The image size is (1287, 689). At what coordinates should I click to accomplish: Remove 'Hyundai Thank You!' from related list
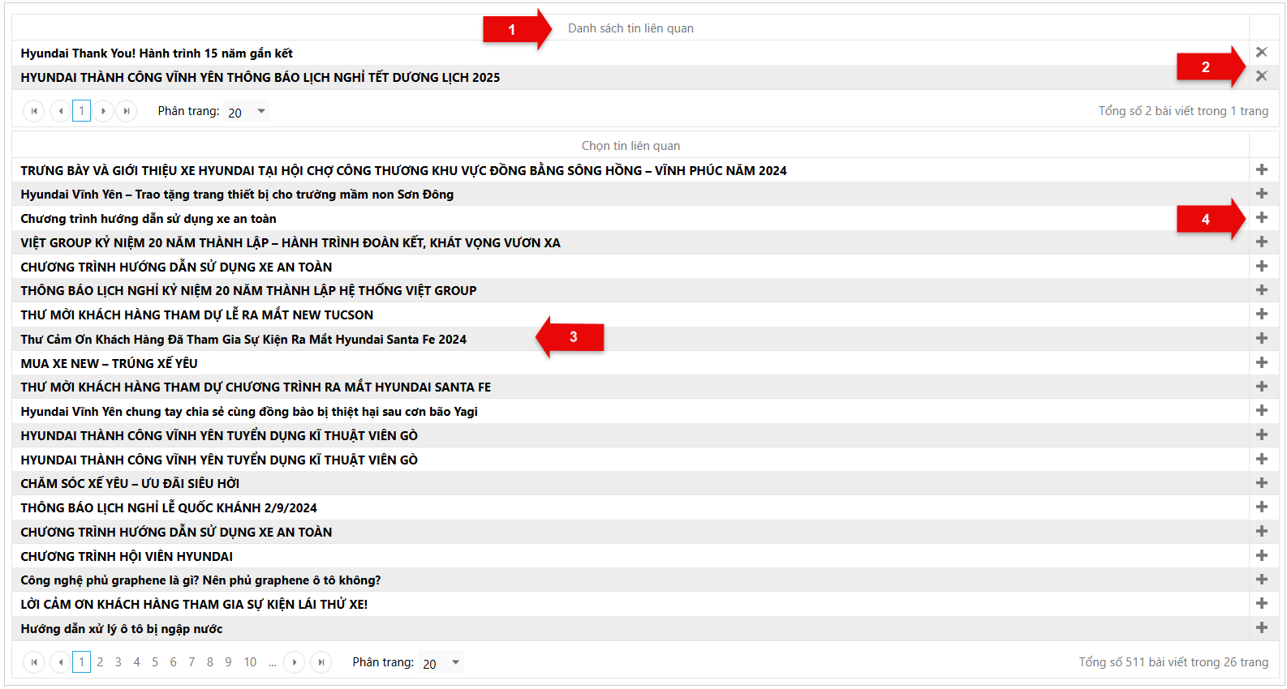pos(1261,52)
